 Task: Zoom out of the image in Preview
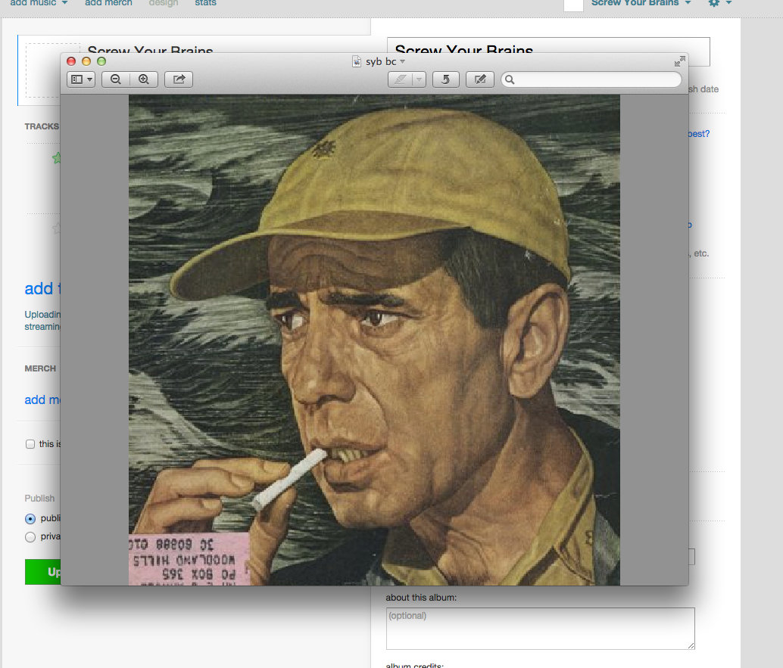tap(116, 79)
